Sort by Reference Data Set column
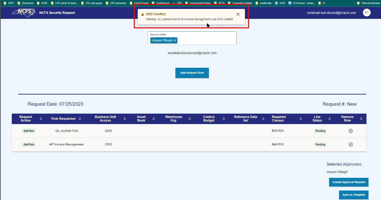Viewport: 381px width, 200px height. 263,119
